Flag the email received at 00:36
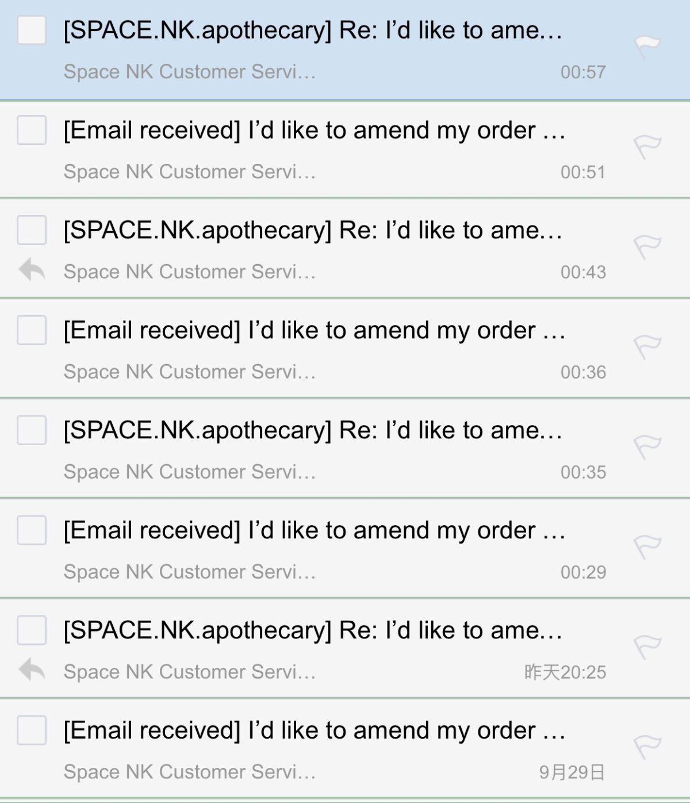690x803 pixels. point(647,347)
